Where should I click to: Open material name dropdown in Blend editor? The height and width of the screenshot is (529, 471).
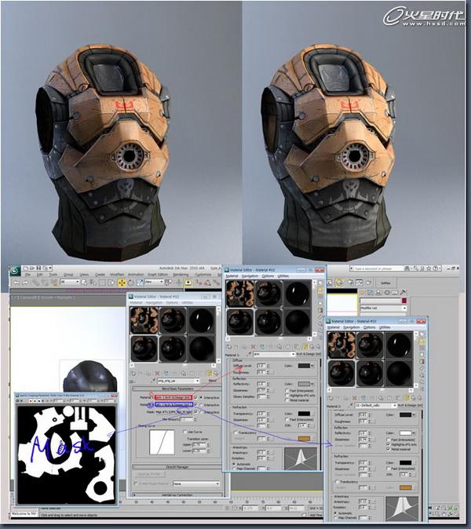pyautogui.click(x=179, y=381)
